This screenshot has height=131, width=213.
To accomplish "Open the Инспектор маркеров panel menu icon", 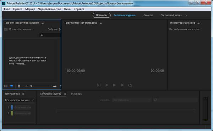I will coord(198,23).
